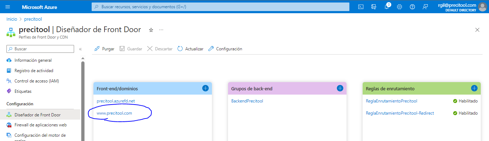Open the help question mark icon

[412, 7]
